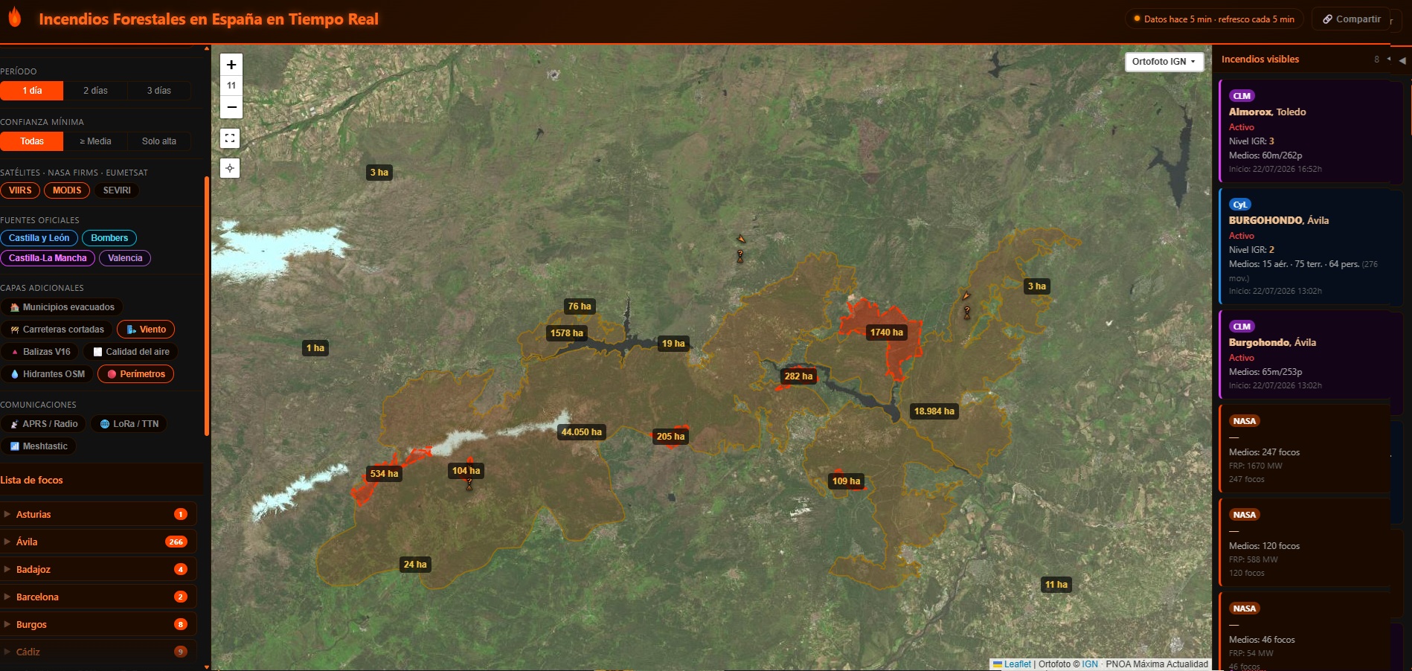Toggle fullscreen map view
Image resolution: width=1412 pixels, height=671 pixels.
coord(230,138)
